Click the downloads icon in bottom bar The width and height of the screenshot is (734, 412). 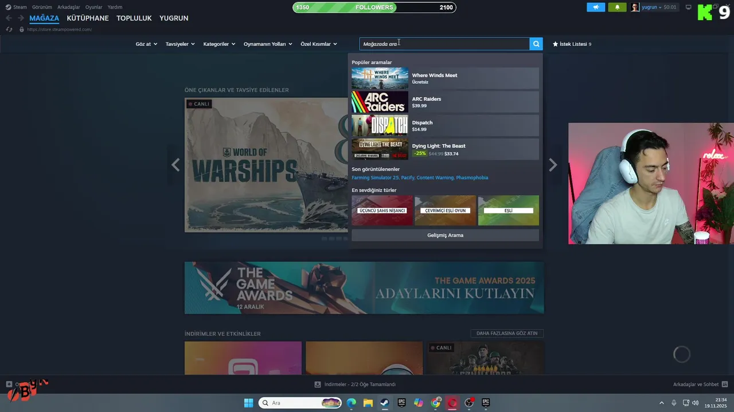pyautogui.click(x=318, y=385)
